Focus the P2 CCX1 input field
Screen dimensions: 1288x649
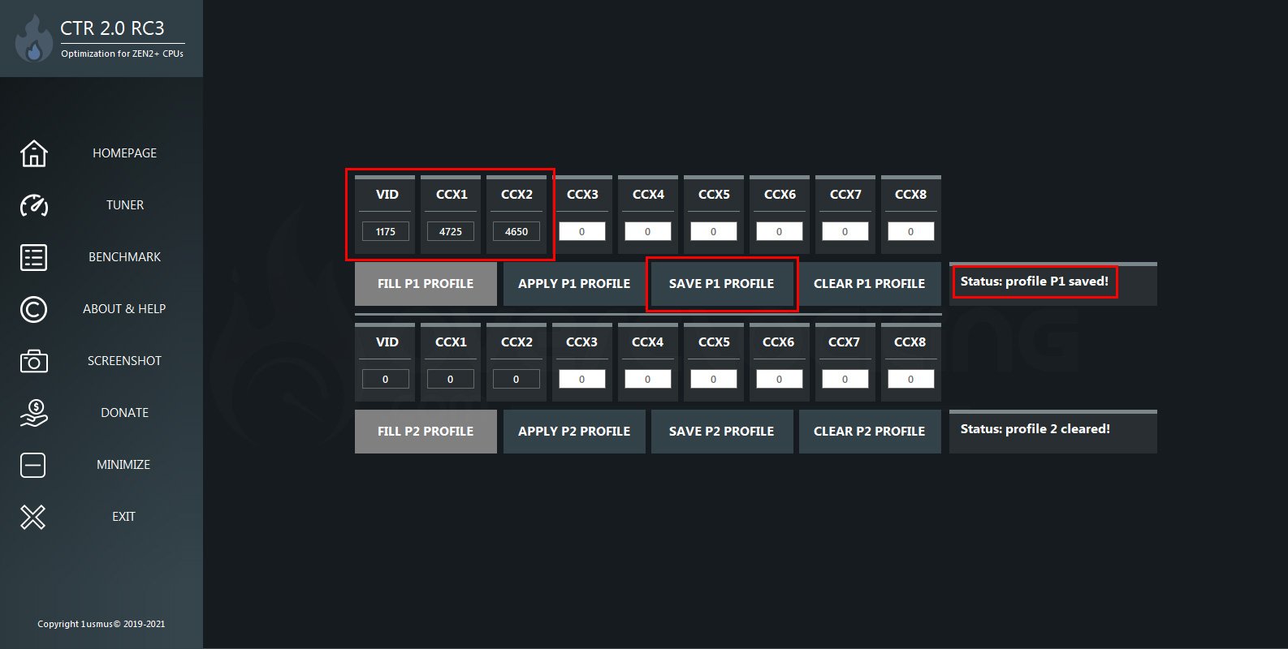click(x=451, y=380)
